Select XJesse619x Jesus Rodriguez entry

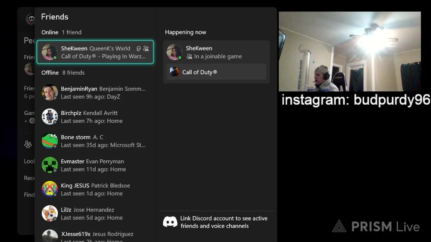tap(95, 236)
